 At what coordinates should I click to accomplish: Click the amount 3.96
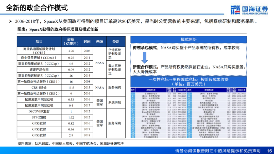coord(71,51)
